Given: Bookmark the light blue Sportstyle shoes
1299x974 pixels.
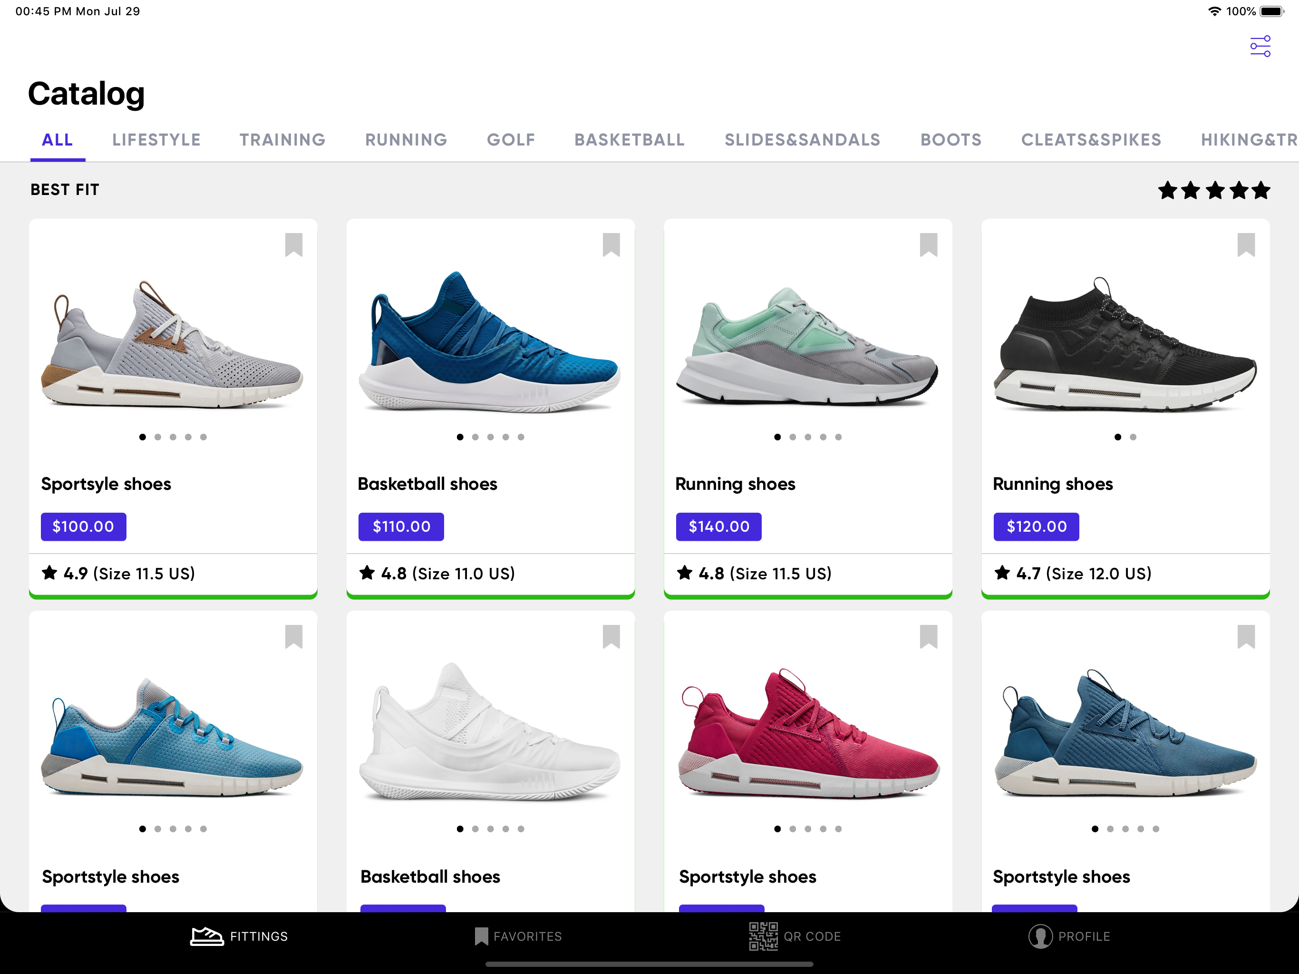Looking at the screenshot, I should click(294, 636).
